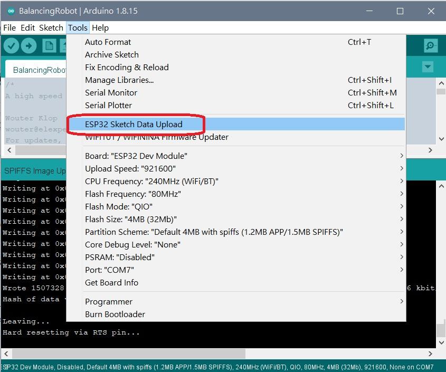Image resolution: width=446 pixels, height=372 pixels.
Task: Click the "Hash of data" console line
Action: tap(31, 299)
